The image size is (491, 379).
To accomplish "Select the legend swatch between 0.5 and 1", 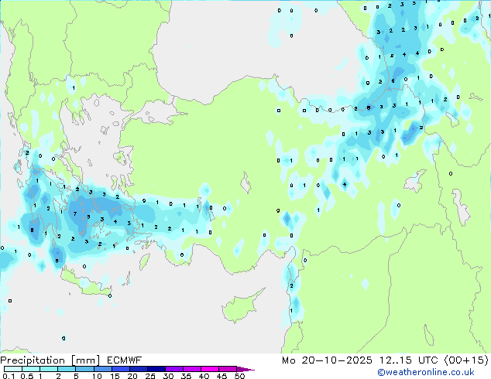I will pos(31,369).
